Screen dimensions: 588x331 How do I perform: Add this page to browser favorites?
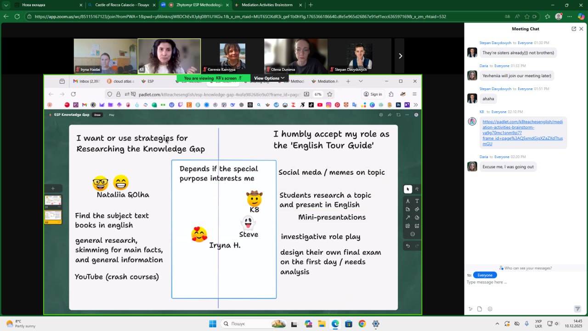tap(527, 17)
